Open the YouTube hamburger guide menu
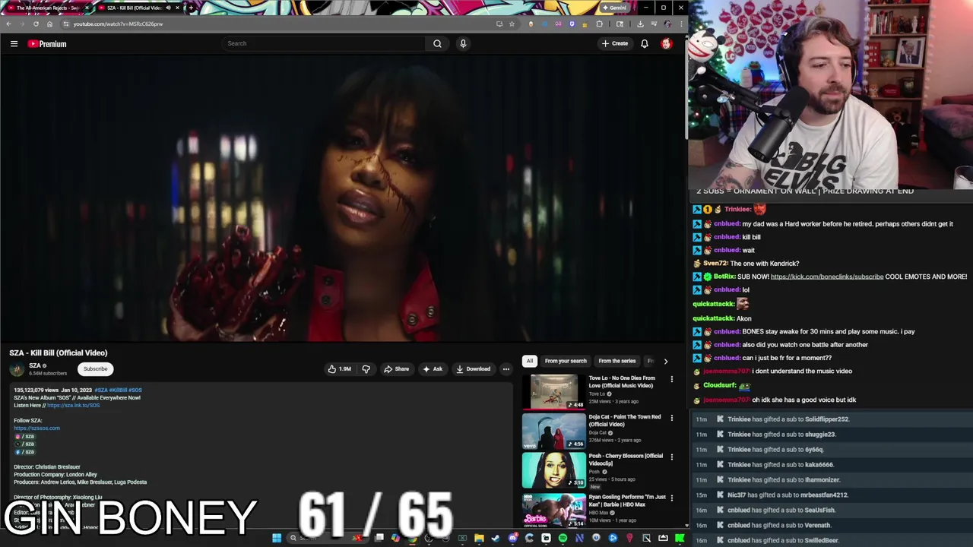The height and width of the screenshot is (547, 973). point(14,44)
